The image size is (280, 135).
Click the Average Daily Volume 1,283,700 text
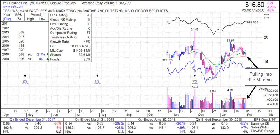[106, 3]
